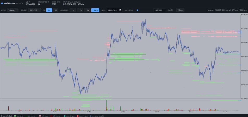Set range to −3д
Viewport: 248px width, 117px height.
87,10
